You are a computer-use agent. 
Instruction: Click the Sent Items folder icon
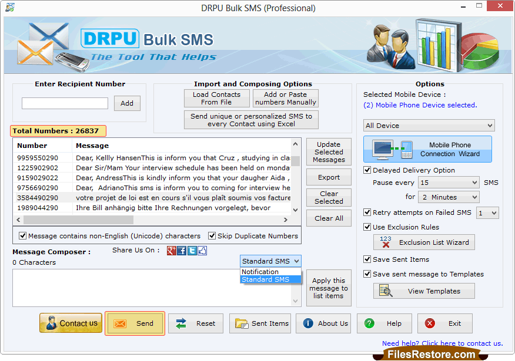click(242, 323)
